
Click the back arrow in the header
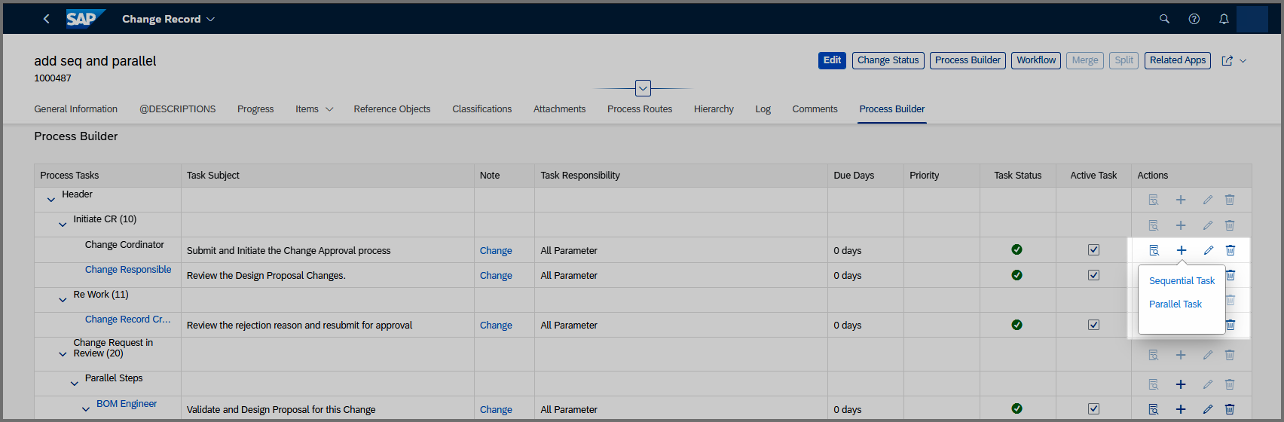[x=47, y=19]
